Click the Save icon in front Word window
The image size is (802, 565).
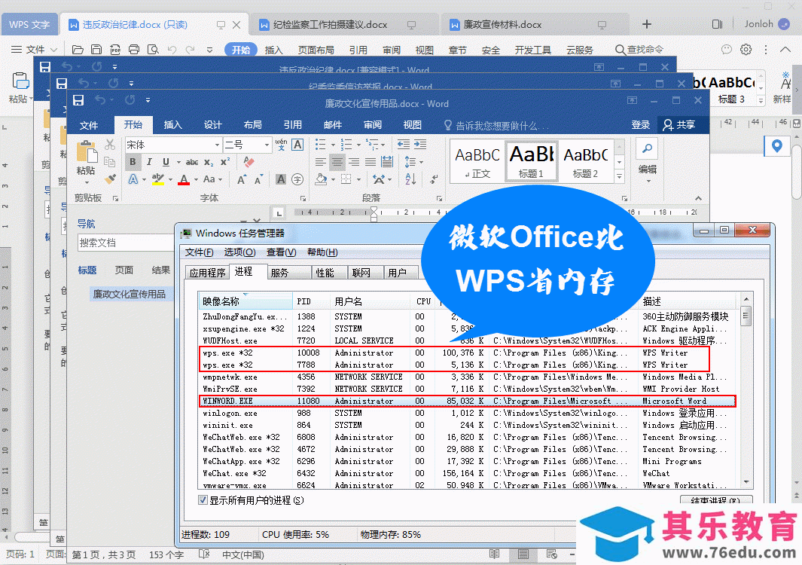click(x=78, y=100)
